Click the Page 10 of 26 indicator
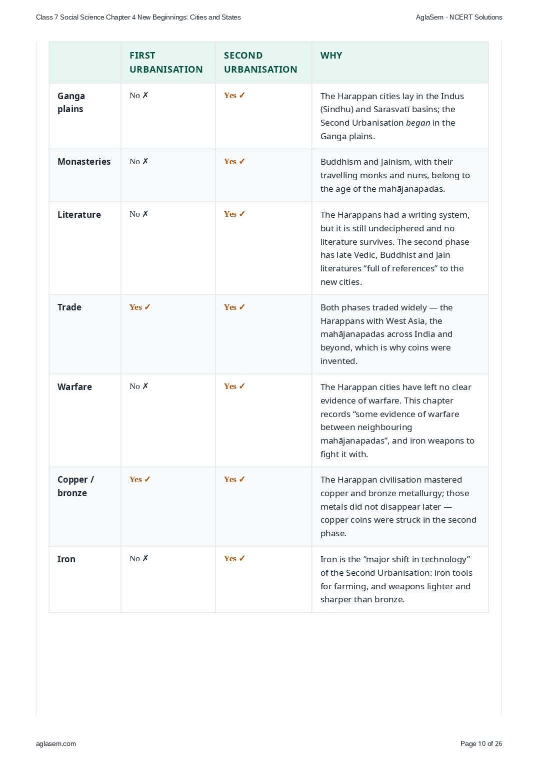 click(x=481, y=743)
